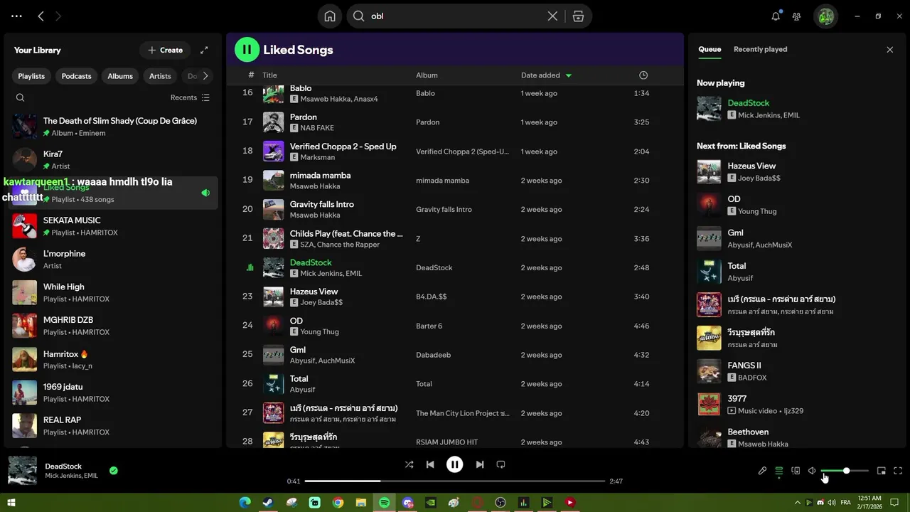This screenshot has width=910, height=512.
Task: Sort by Title column header
Action: click(x=269, y=75)
